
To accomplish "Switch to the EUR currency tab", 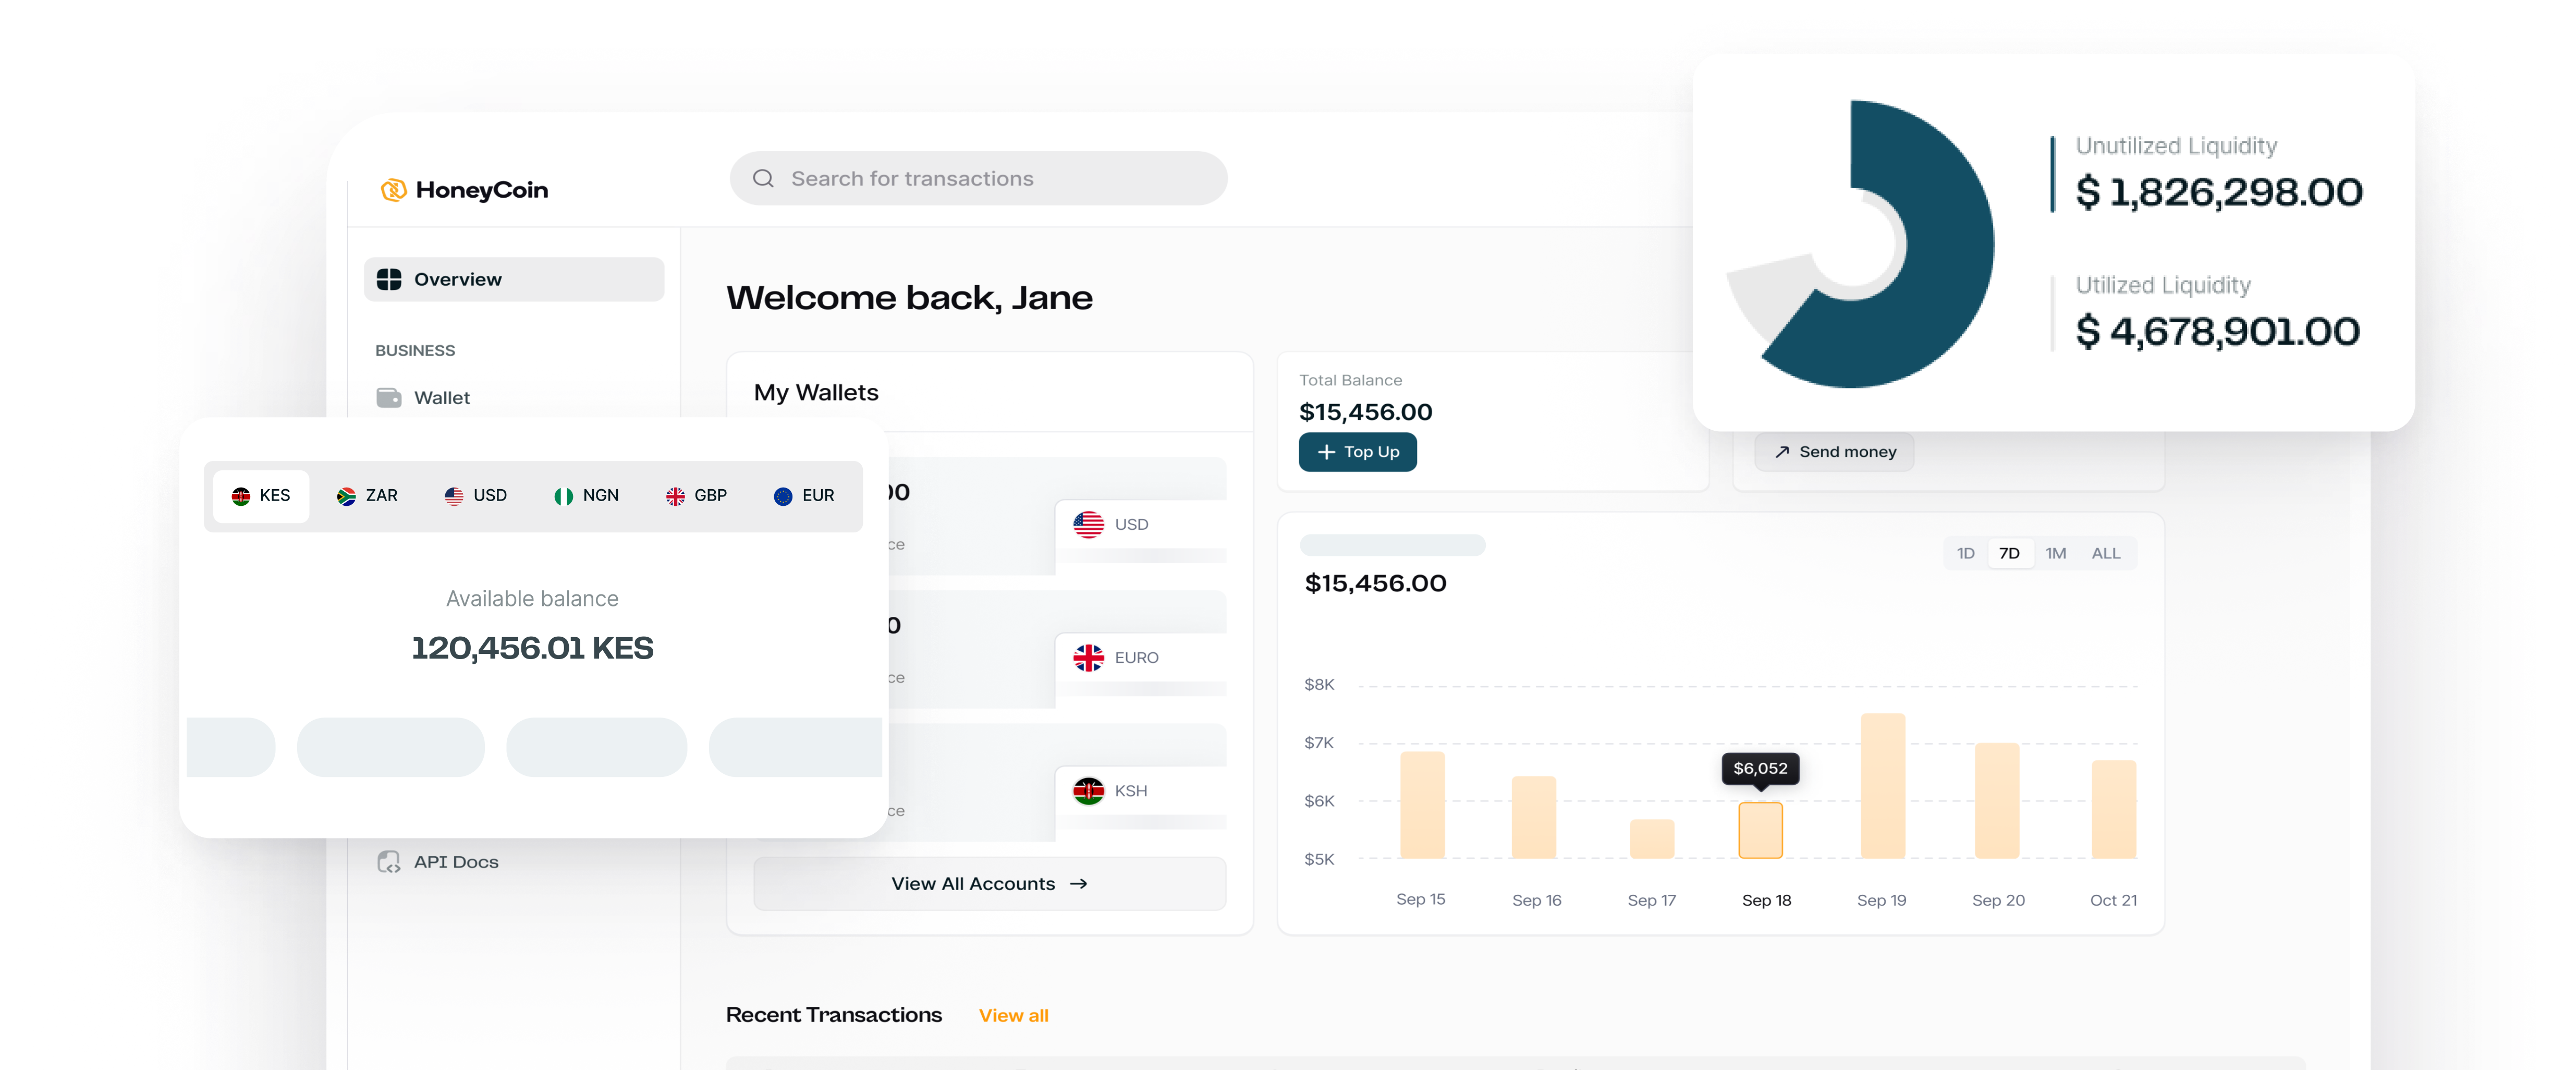I will pos(804,496).
